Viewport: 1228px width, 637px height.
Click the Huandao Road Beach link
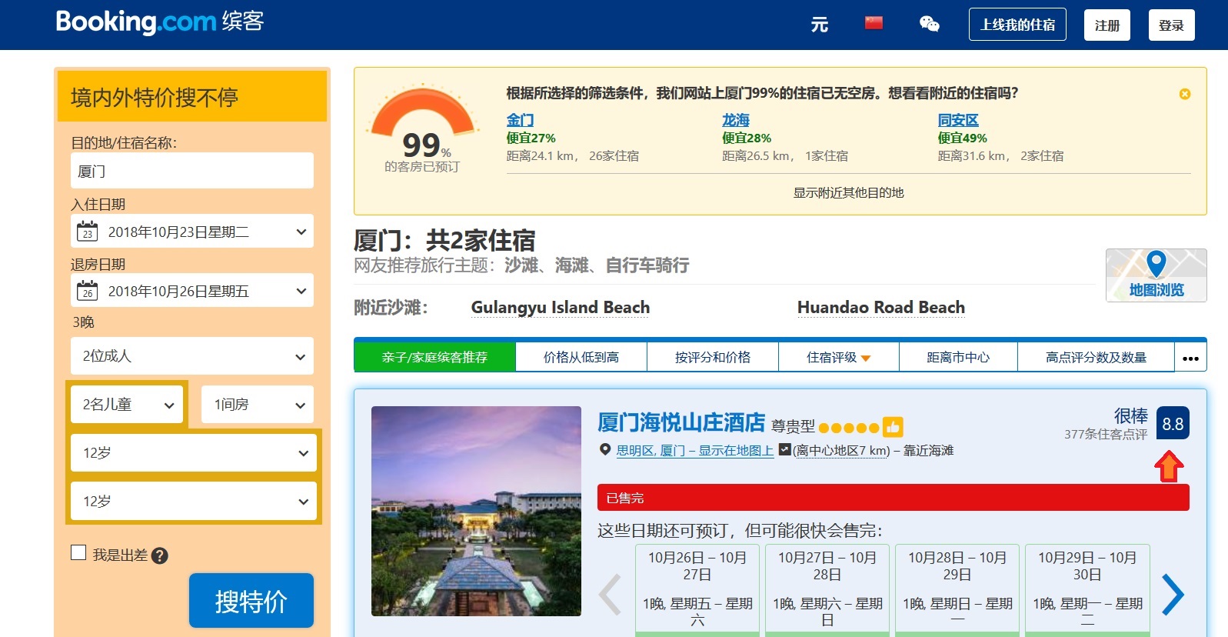tap(881, 308)
